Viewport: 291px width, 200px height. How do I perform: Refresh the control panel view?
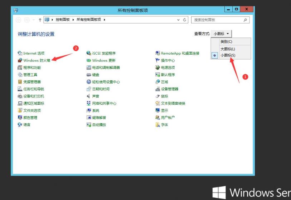click(x=185, y=20)
